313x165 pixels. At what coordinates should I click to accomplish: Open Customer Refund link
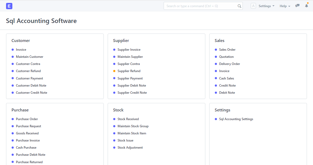[28, 71]
